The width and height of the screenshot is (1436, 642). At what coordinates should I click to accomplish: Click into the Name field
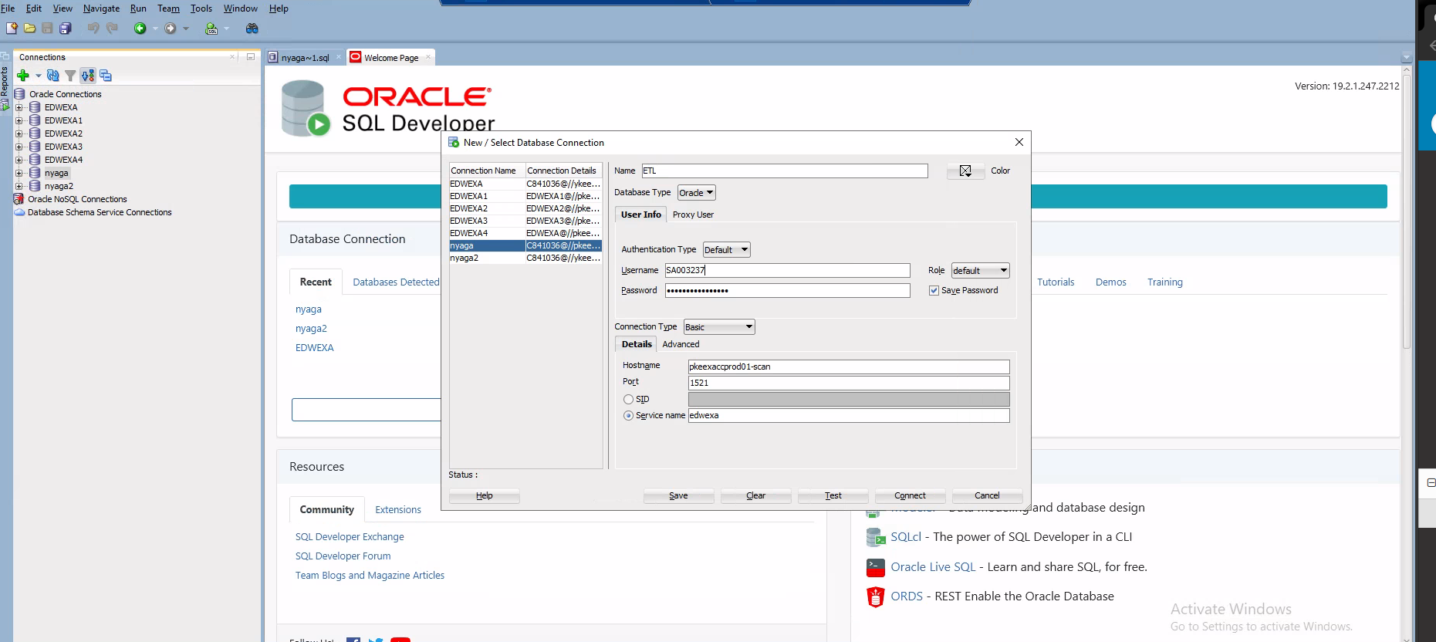point(785,171)
